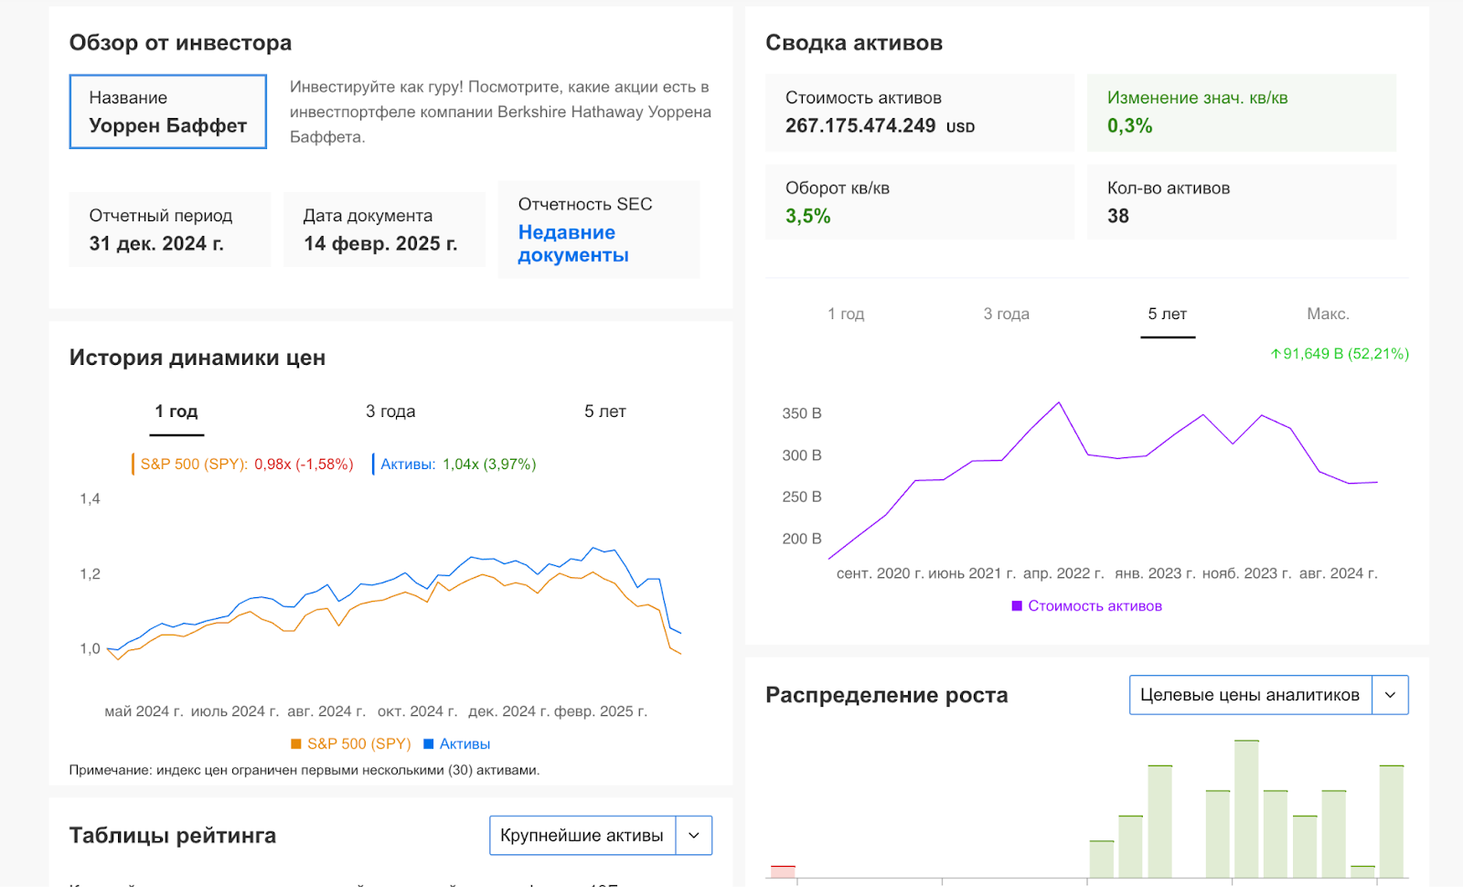1463x887 pixels.
Task: Open the Недавние документы SEC link
Action: [x=572, y=244]
